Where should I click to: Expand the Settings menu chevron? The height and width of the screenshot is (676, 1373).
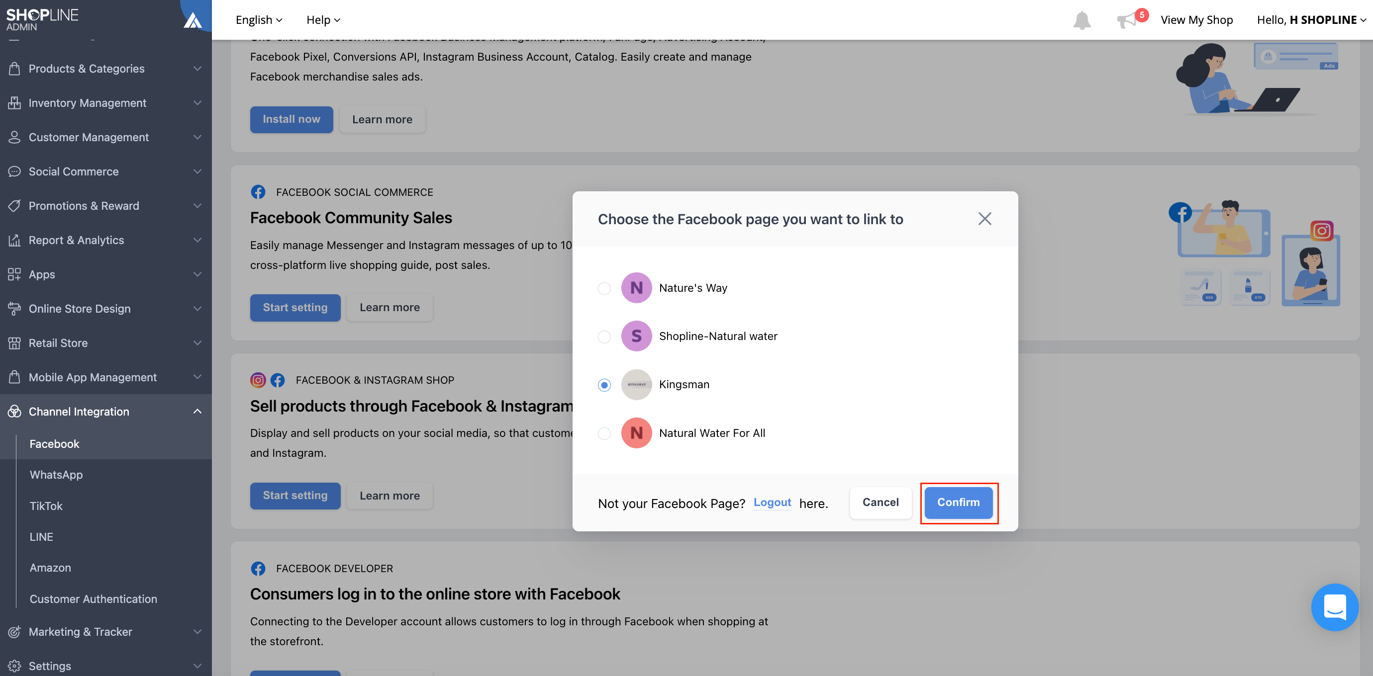click(x=197, y=666)
